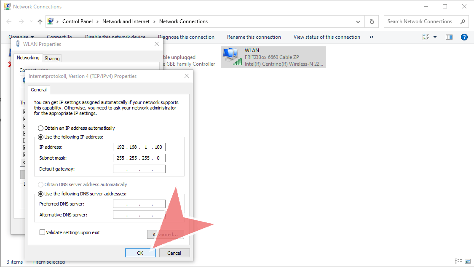The height and width of the screenshot is (267, 474).
Task: Click Diagnose this connection in toolbar
Action: coord(186,37)
